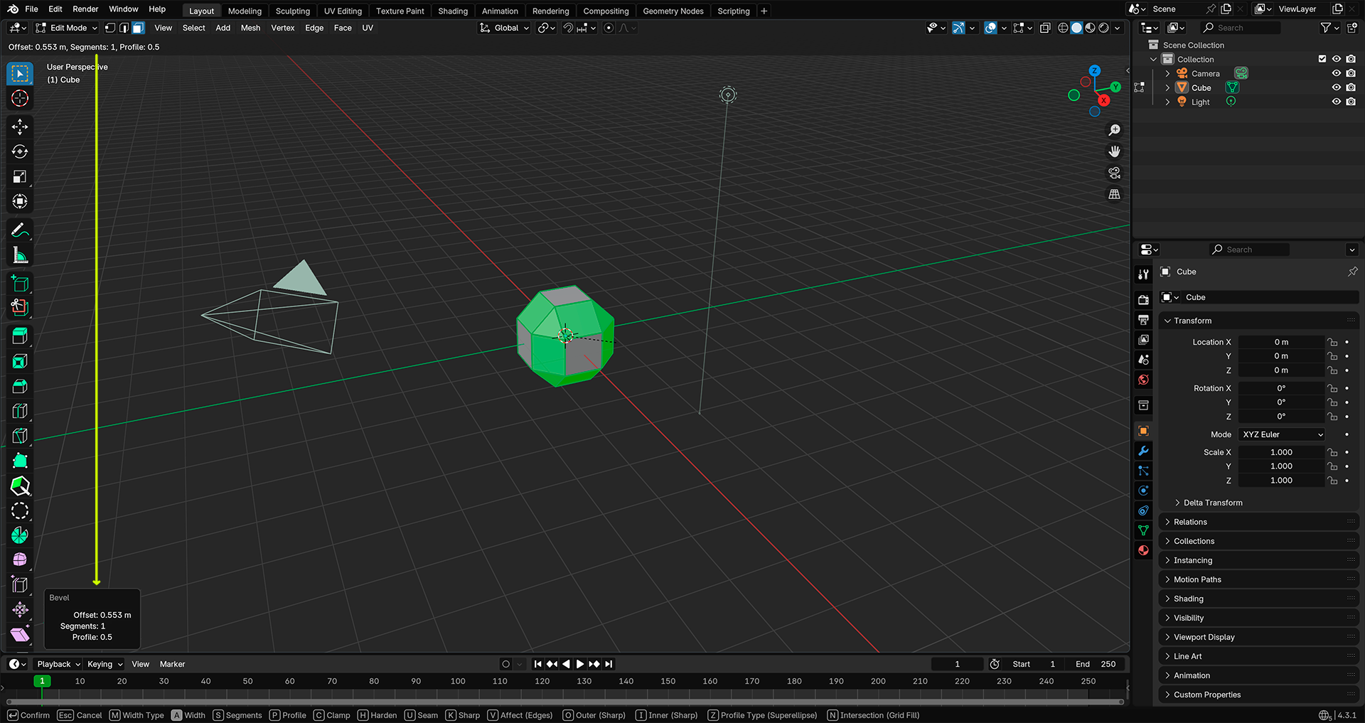Activate the Rotate tool
Screen dimensions: 1365x723
20,152
